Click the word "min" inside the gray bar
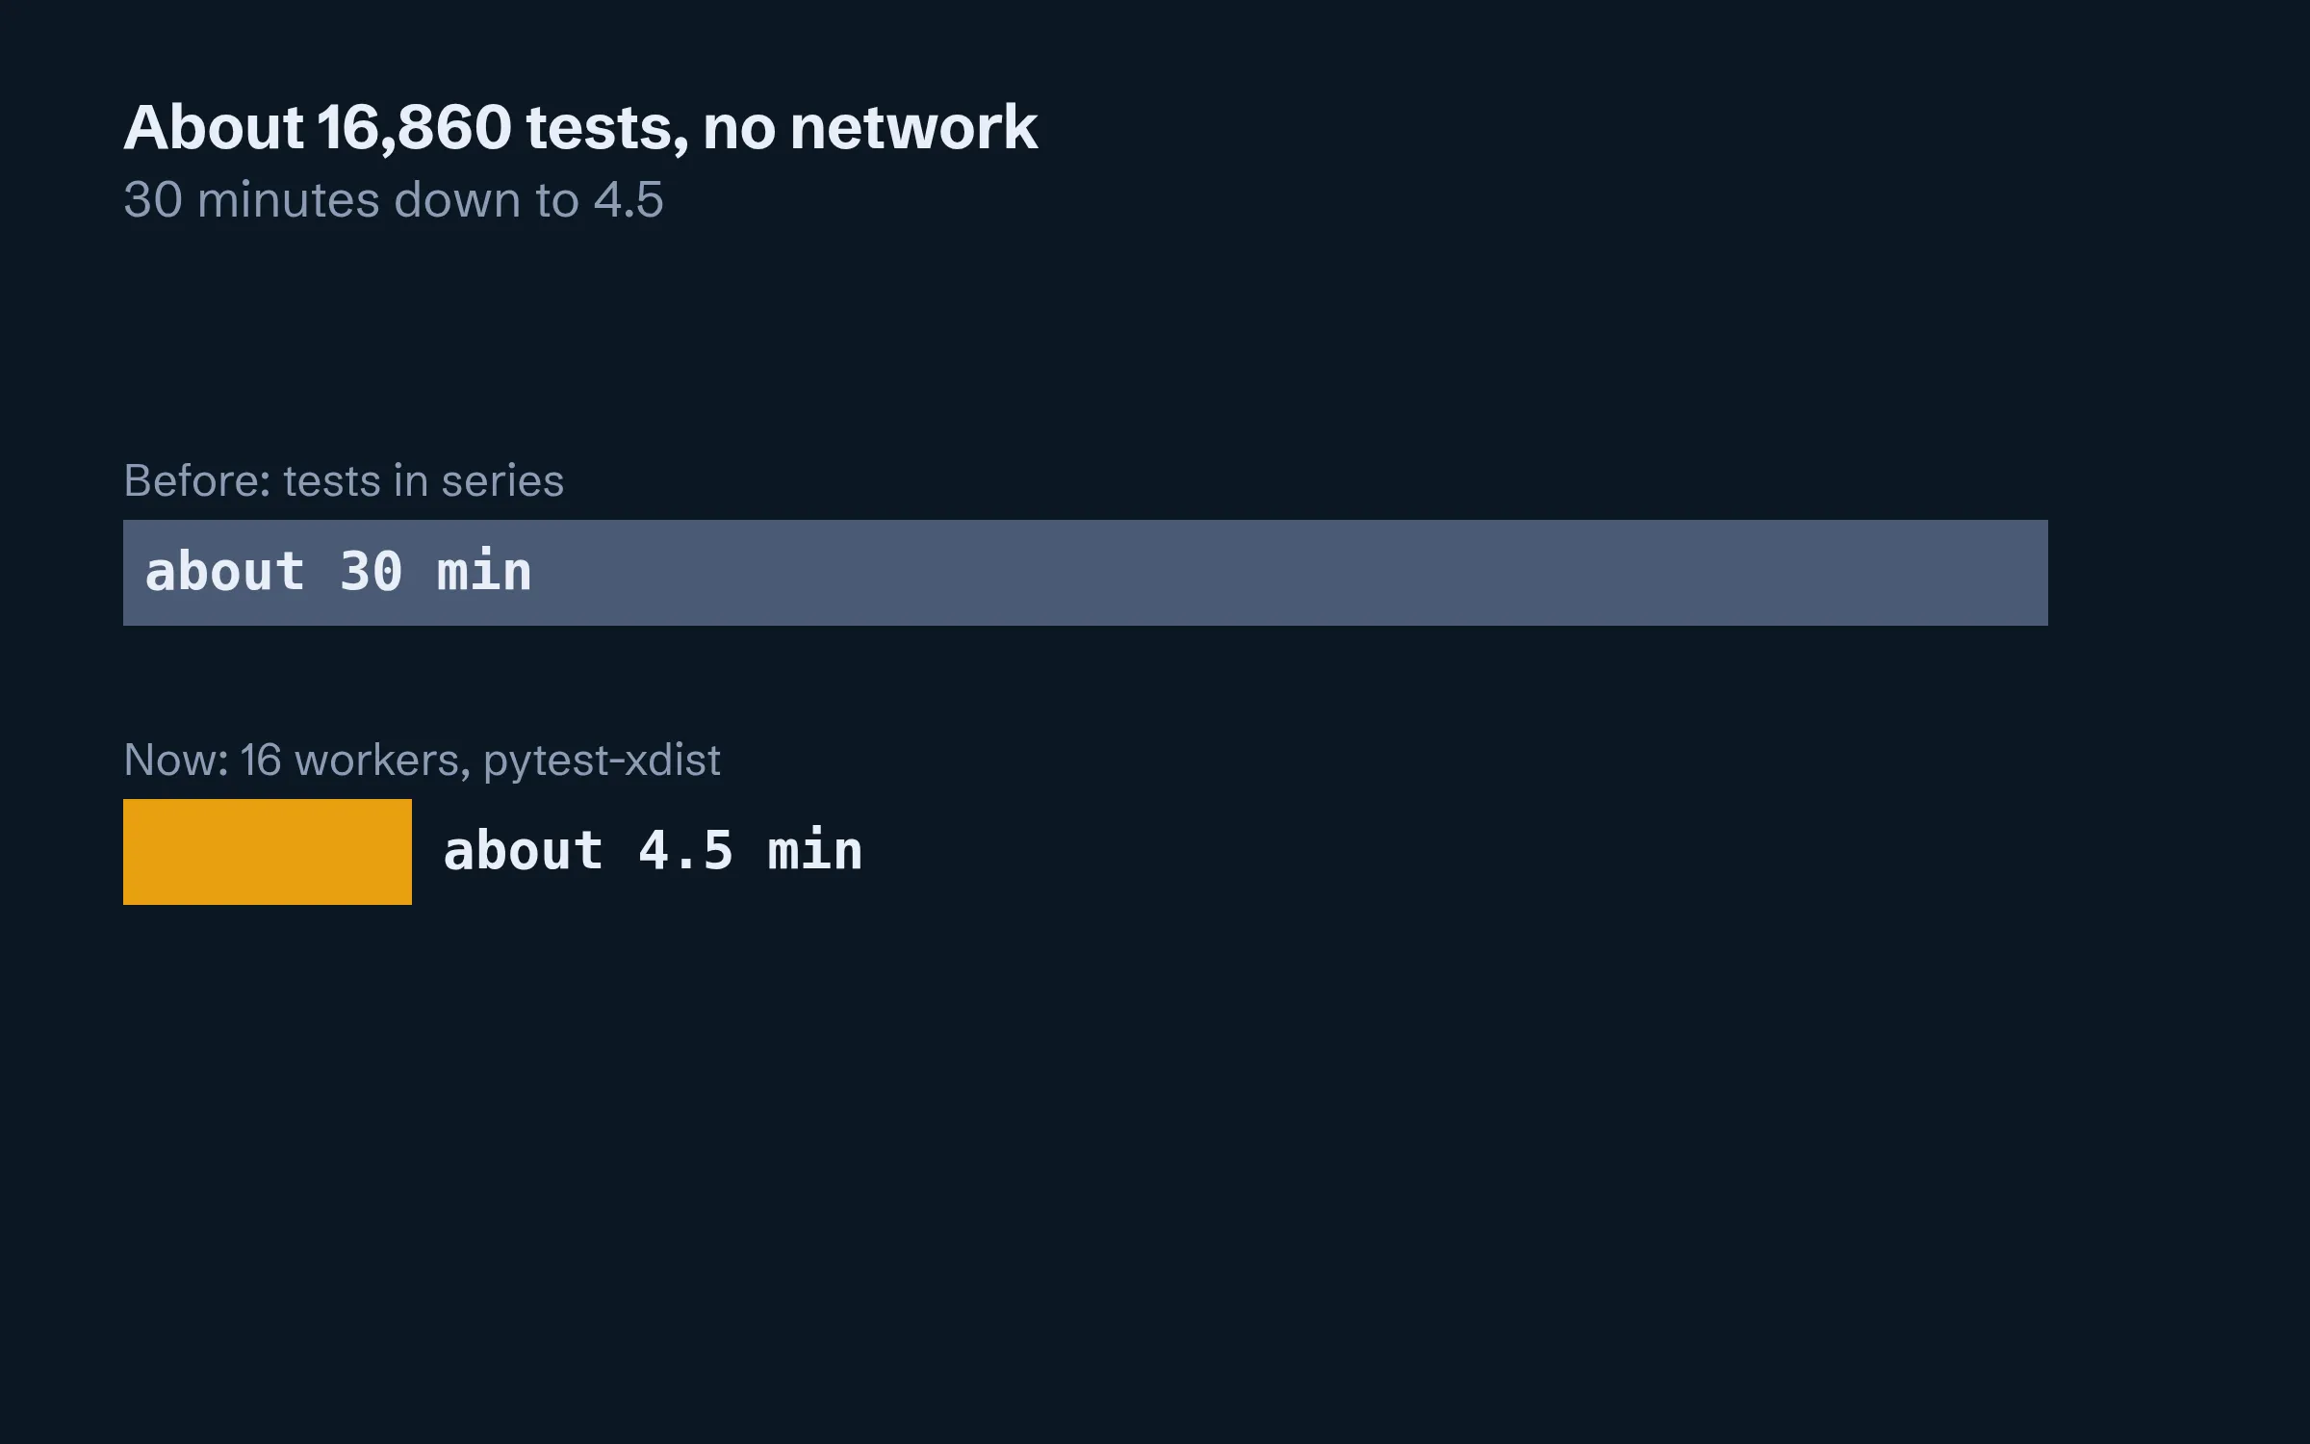 (484, 572)
